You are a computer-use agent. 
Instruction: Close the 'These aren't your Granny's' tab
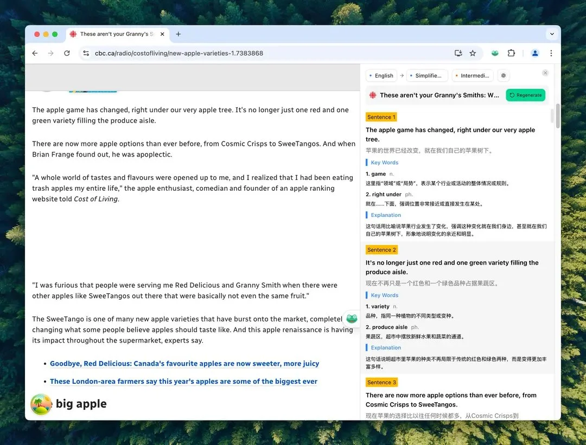coord(162,34)
